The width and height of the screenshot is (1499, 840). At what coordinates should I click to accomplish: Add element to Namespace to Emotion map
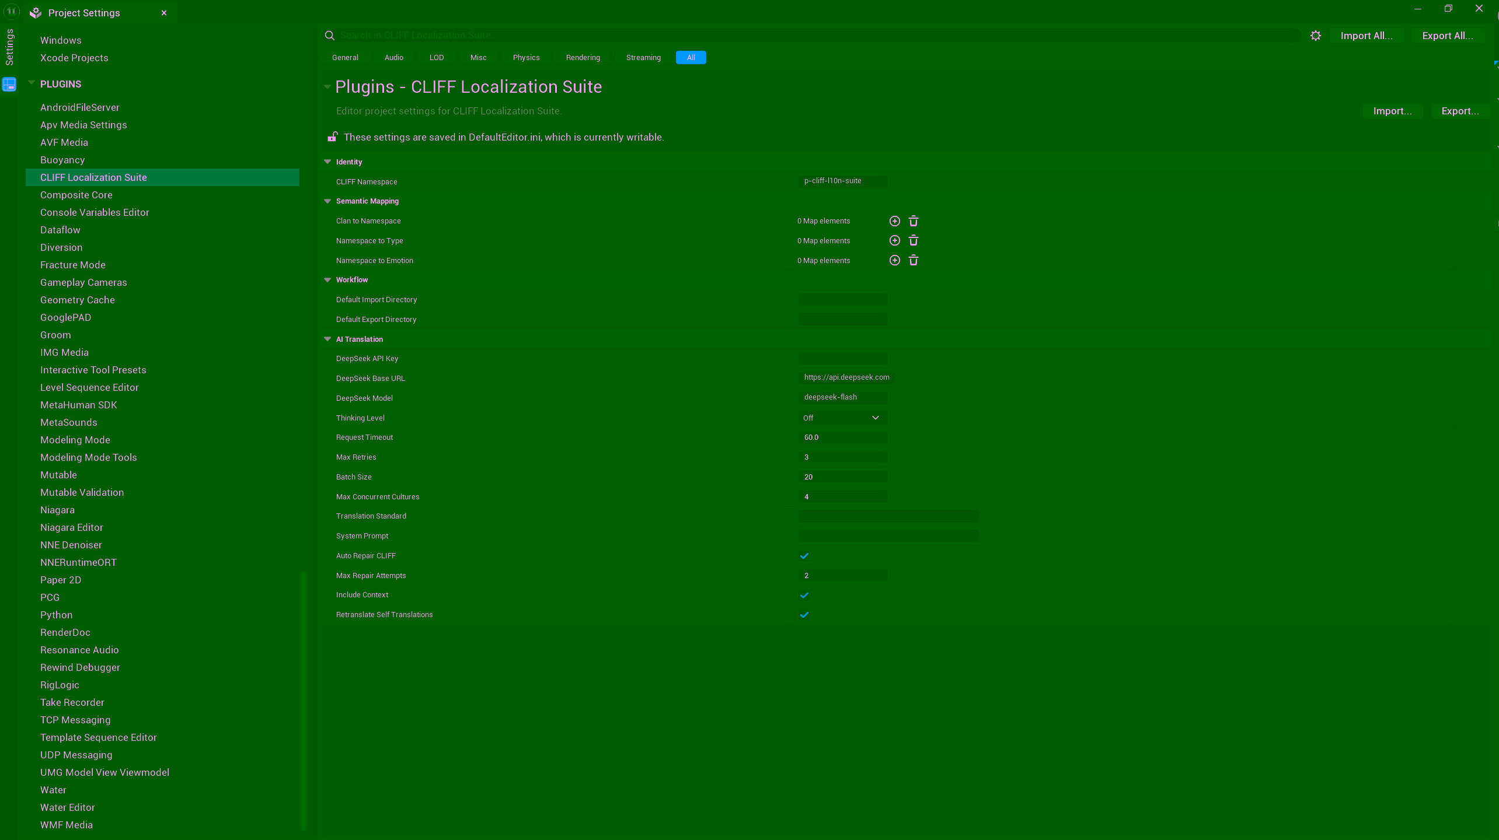(894, 260)
